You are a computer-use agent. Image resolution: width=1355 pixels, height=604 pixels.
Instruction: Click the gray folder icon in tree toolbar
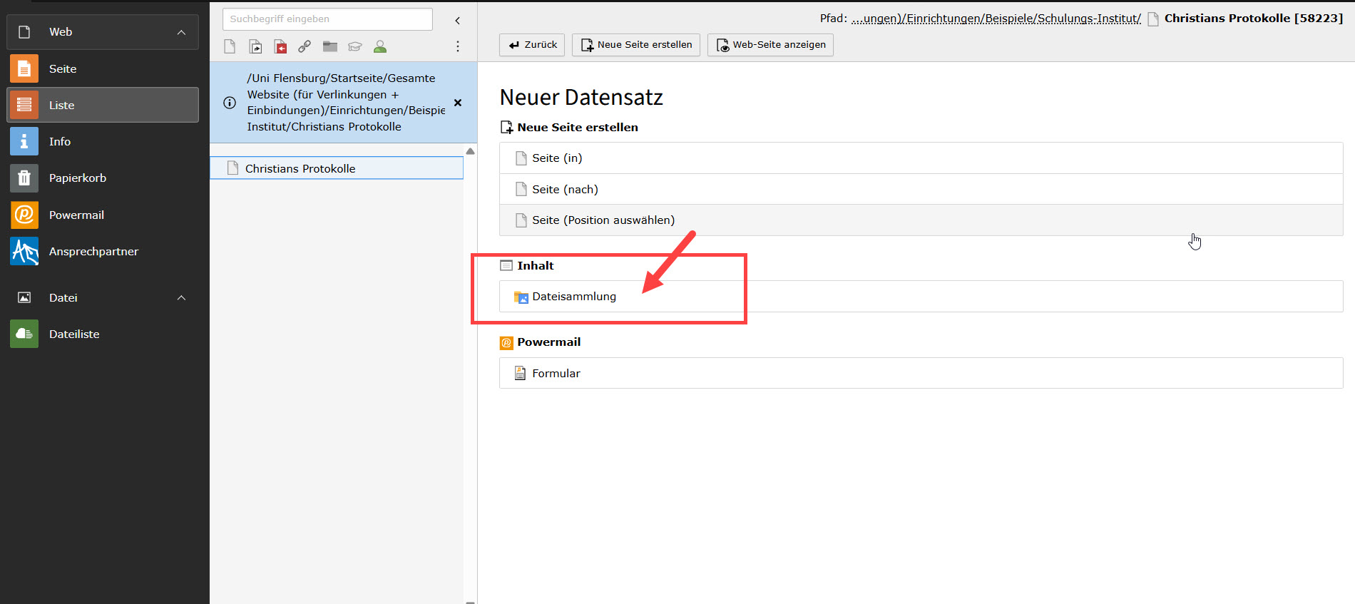coord(329,46)
